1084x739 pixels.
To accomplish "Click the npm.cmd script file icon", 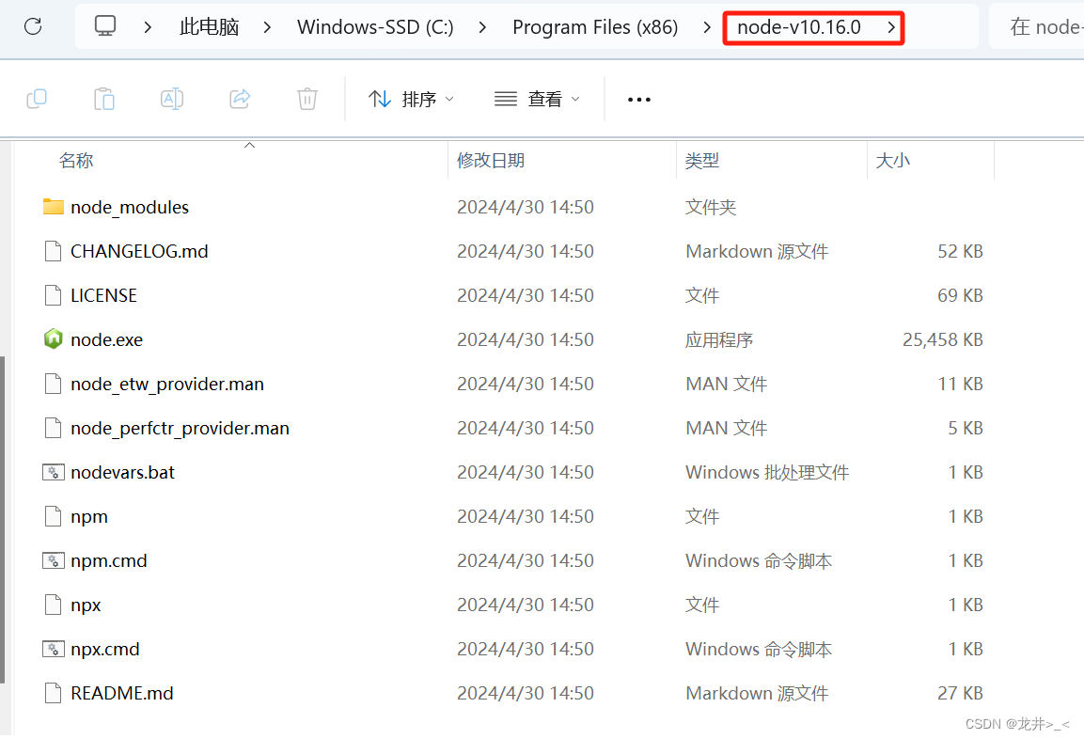I will [x=54, y=560].
